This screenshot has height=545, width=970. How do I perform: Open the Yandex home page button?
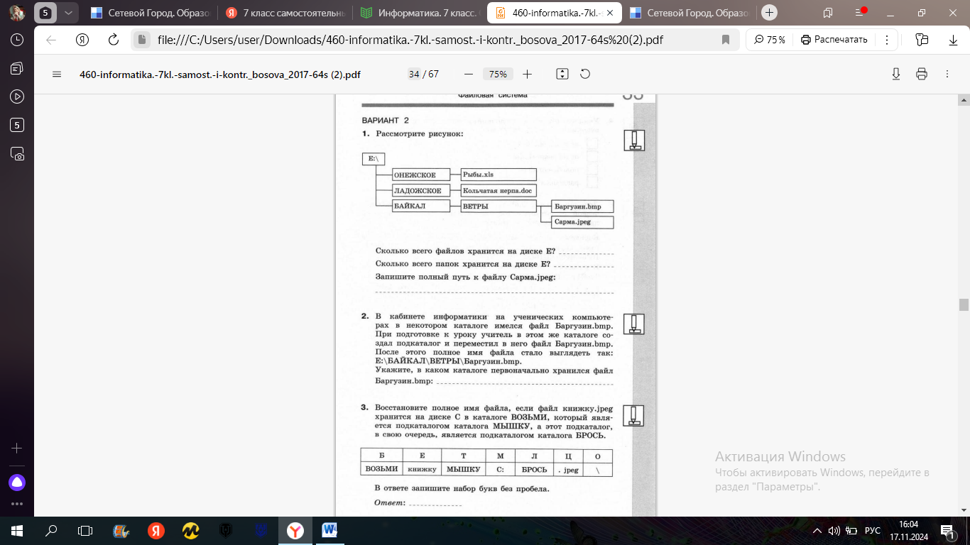[x=82, y=40]
